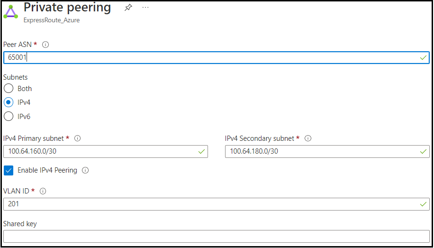Click the ExpressRoute triangle icon
434x248 pixels.
(x=11, y=12)
